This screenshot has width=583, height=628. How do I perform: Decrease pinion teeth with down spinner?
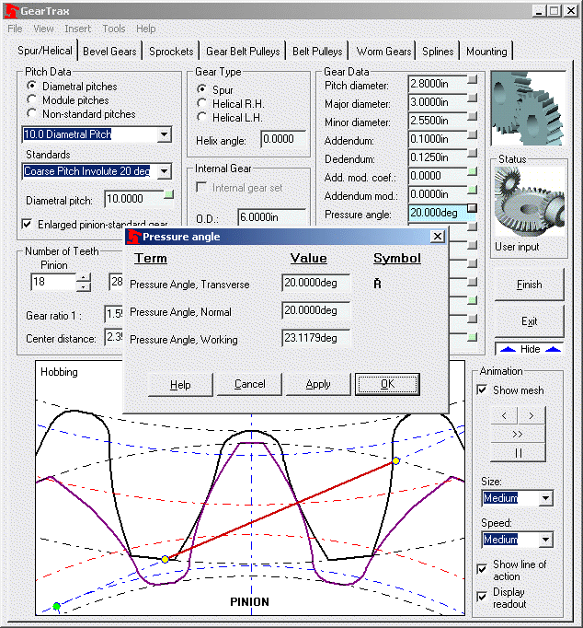(83, 286)
